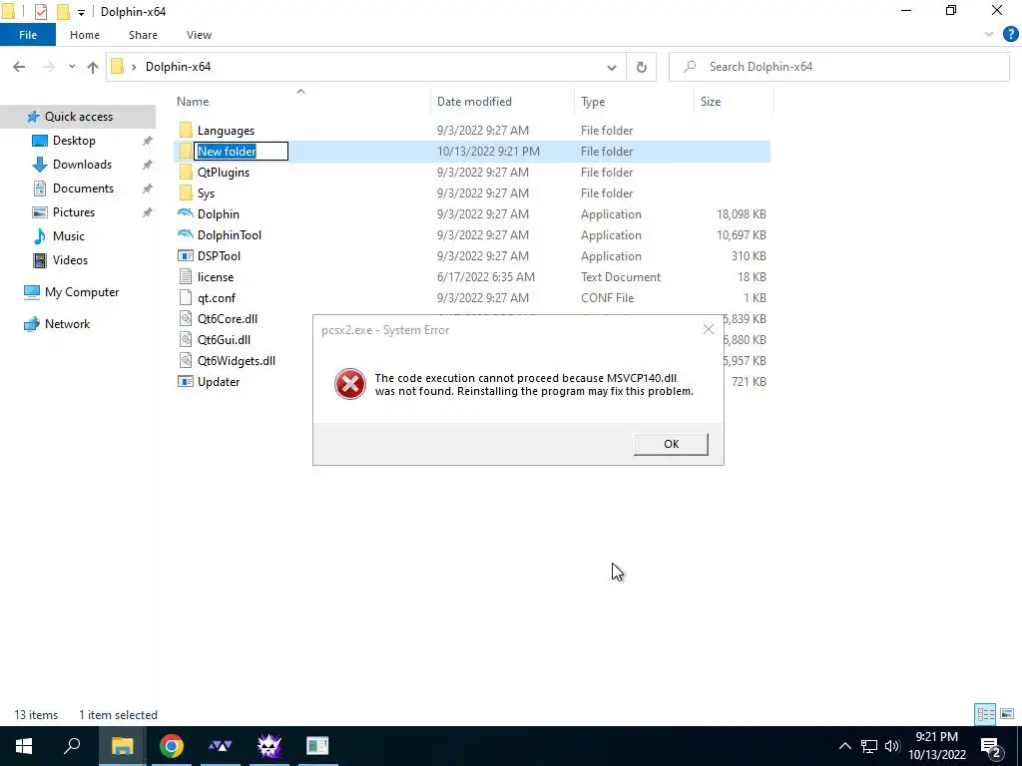Sort by Name column header
Screen dimensions: 1022x766
pyautogui.click(x=301, y=102)
